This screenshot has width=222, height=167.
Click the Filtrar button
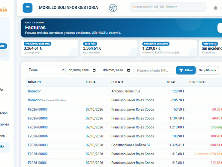coord(186,70)
